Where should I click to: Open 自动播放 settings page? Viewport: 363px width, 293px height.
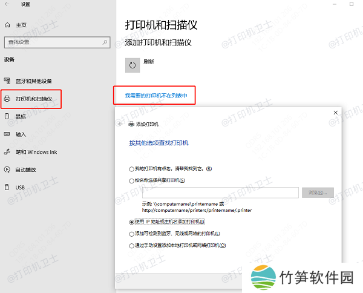[25, 170]
